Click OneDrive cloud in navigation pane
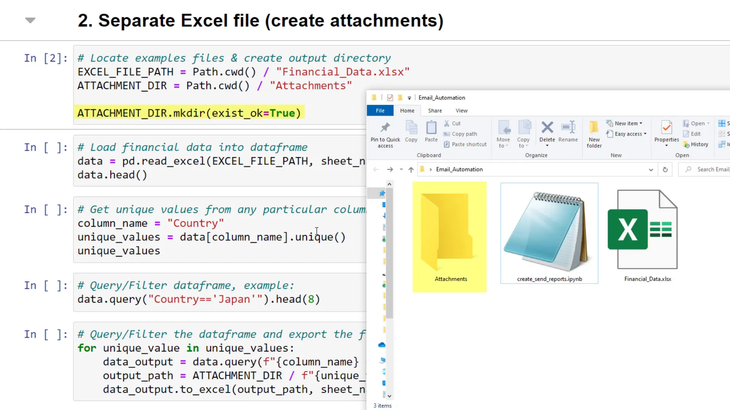 click(x=382, y=345)
